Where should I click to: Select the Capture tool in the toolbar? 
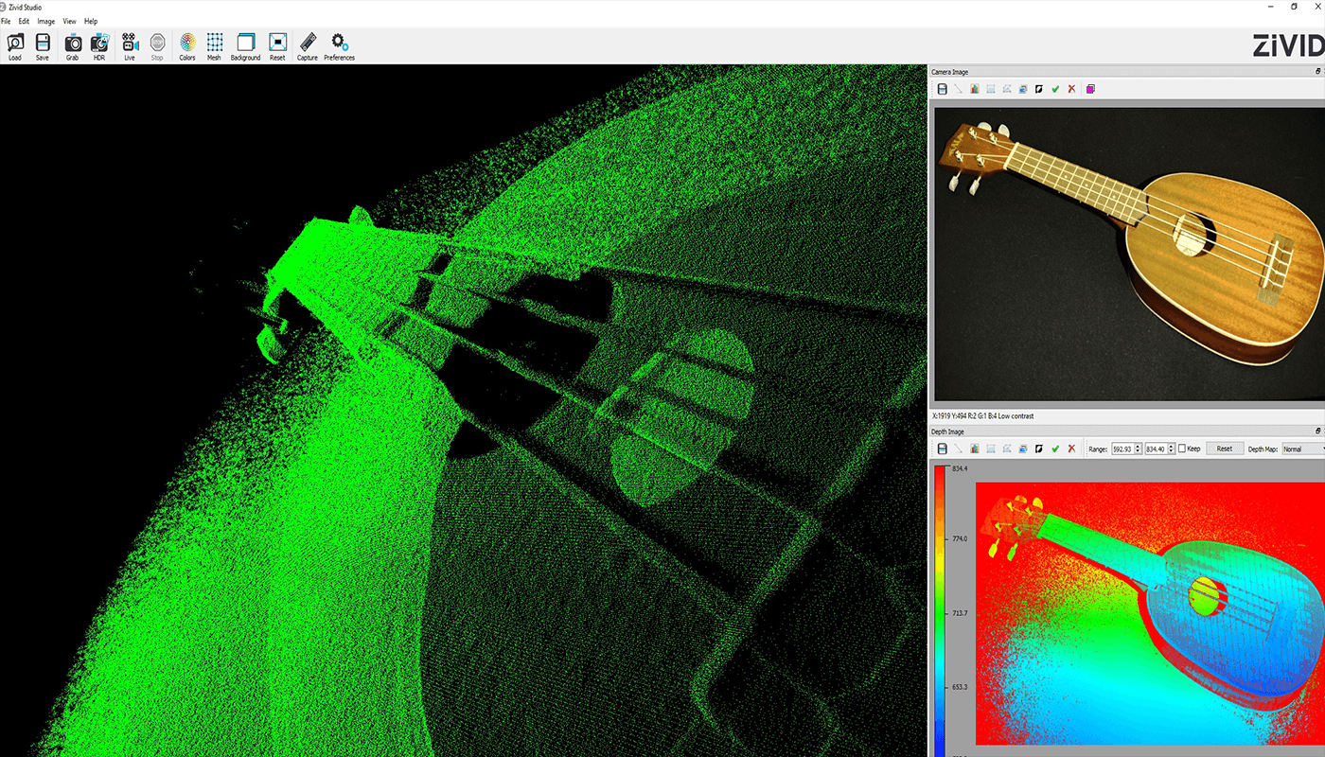click(x=306, y=44)
